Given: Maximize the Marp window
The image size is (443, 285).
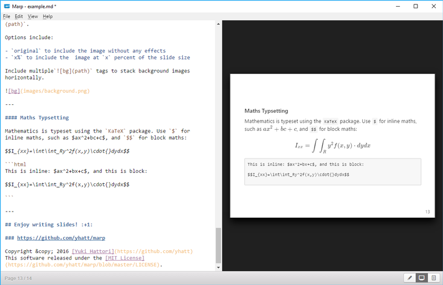Looking at the screenshot, I should click(x=416, y=6).
